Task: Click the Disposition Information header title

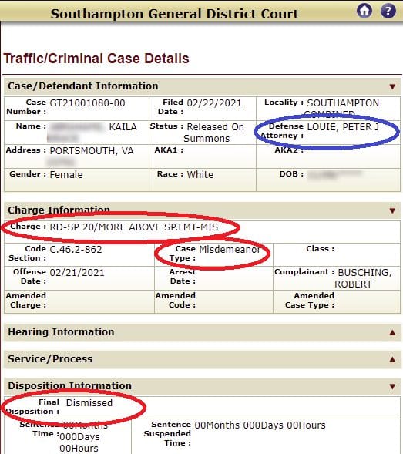Action: (70, 385)
